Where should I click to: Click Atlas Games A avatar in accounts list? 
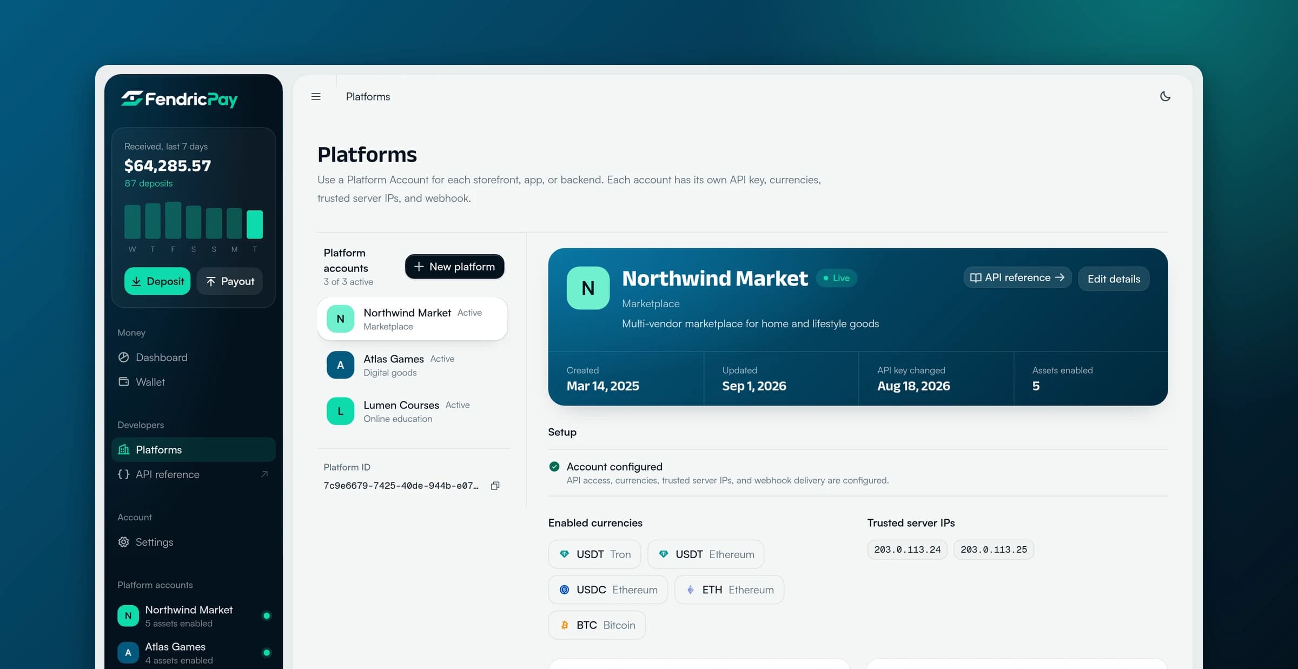click(340, 365)
